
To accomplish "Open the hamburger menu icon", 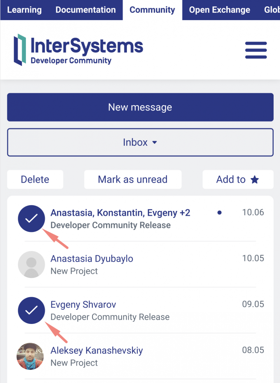I will pyautogui.click(x=256, y=50).
